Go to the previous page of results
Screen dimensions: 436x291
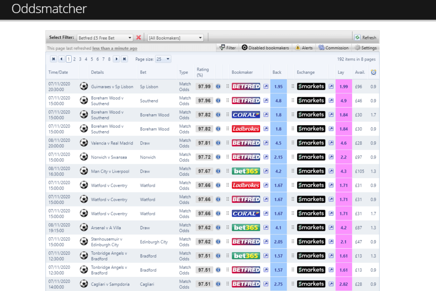(61, 59)
